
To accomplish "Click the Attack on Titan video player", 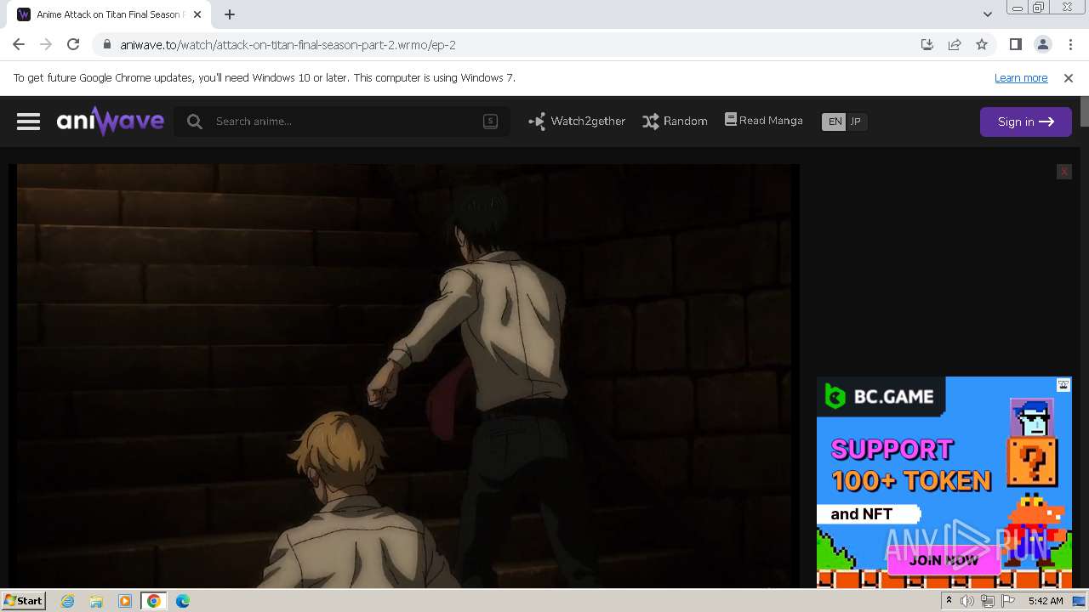I will [x=404, y=376].
